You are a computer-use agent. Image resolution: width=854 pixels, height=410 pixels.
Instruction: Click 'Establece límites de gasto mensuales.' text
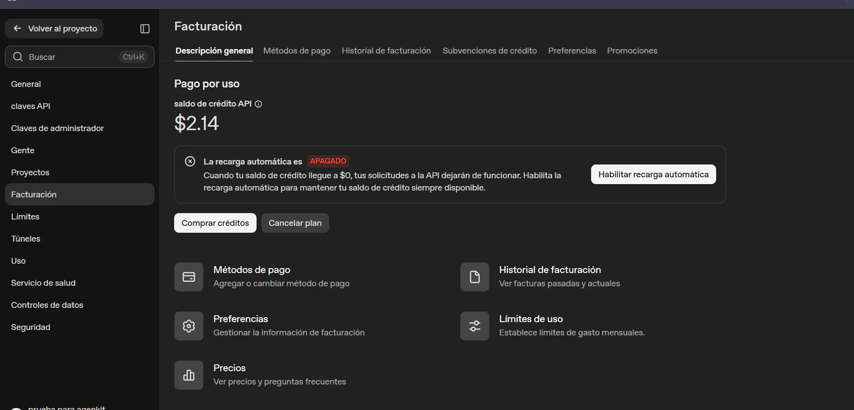tap(572, 333)
